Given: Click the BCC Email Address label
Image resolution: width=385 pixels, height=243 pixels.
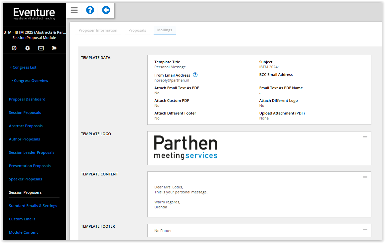Looking at the screenshot, I should click(276, 75).
